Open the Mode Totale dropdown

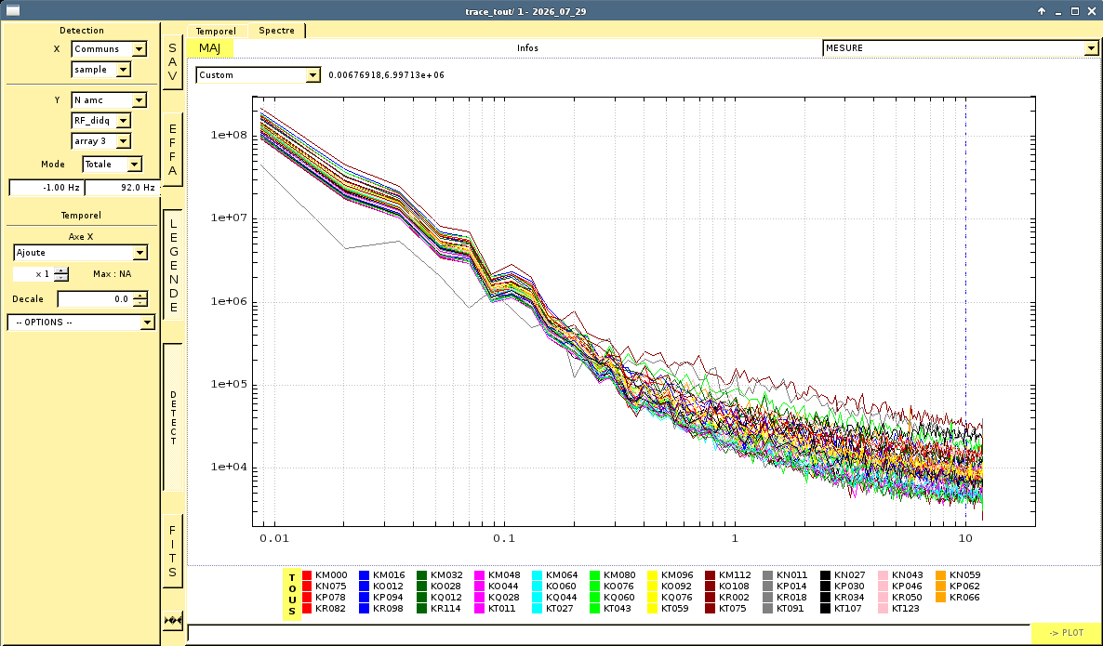[x=112, y=164]
